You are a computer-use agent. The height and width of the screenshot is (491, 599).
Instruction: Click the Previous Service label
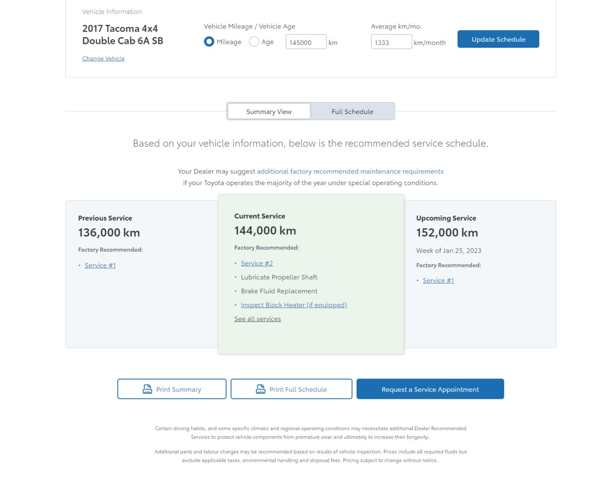105,218
